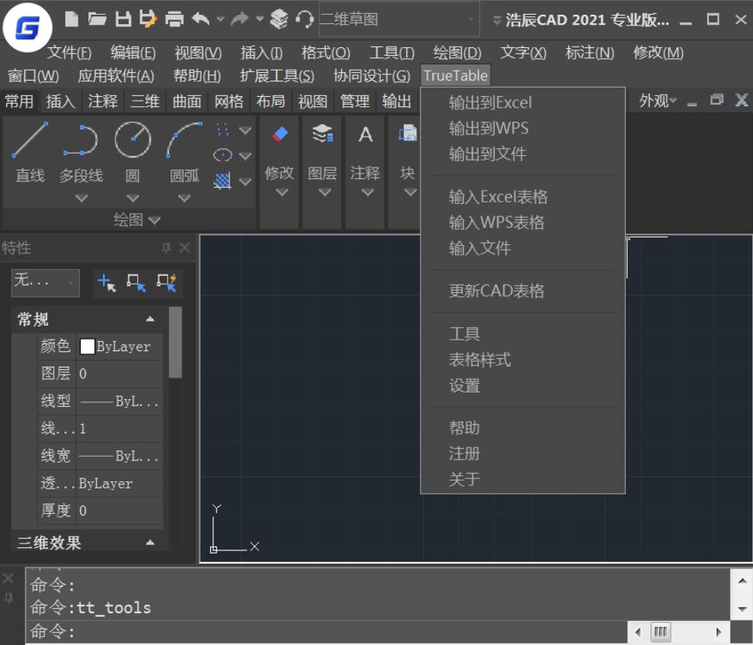
Task: Click the command line input field
Action: tap(326, 632)
